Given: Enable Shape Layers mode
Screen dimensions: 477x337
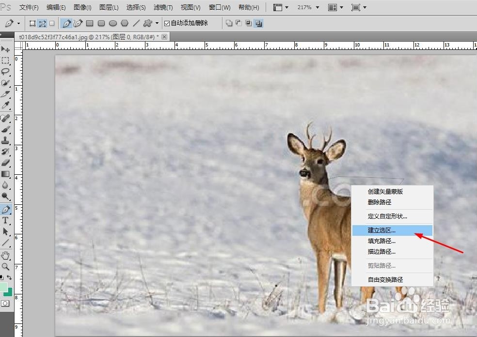Looking at the screenshot, I should (32, 23).
